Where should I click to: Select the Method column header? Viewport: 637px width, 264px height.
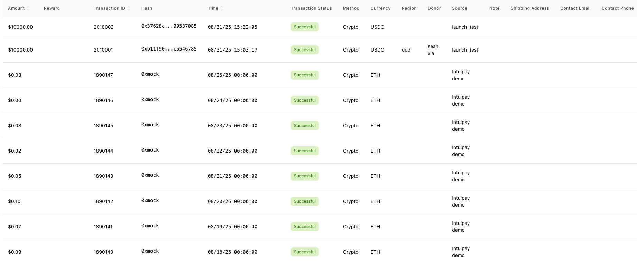point(351,8)
